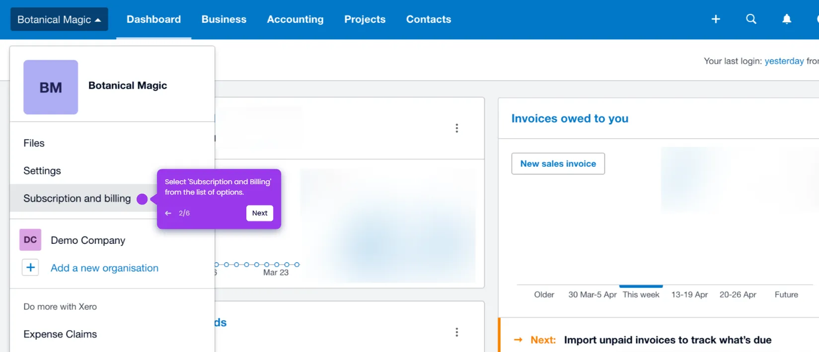Open the three-dot menu on lower dashboard card
The height and width of the screenshot is (352, 819).
pyautogui.click(x=457, y=332)
